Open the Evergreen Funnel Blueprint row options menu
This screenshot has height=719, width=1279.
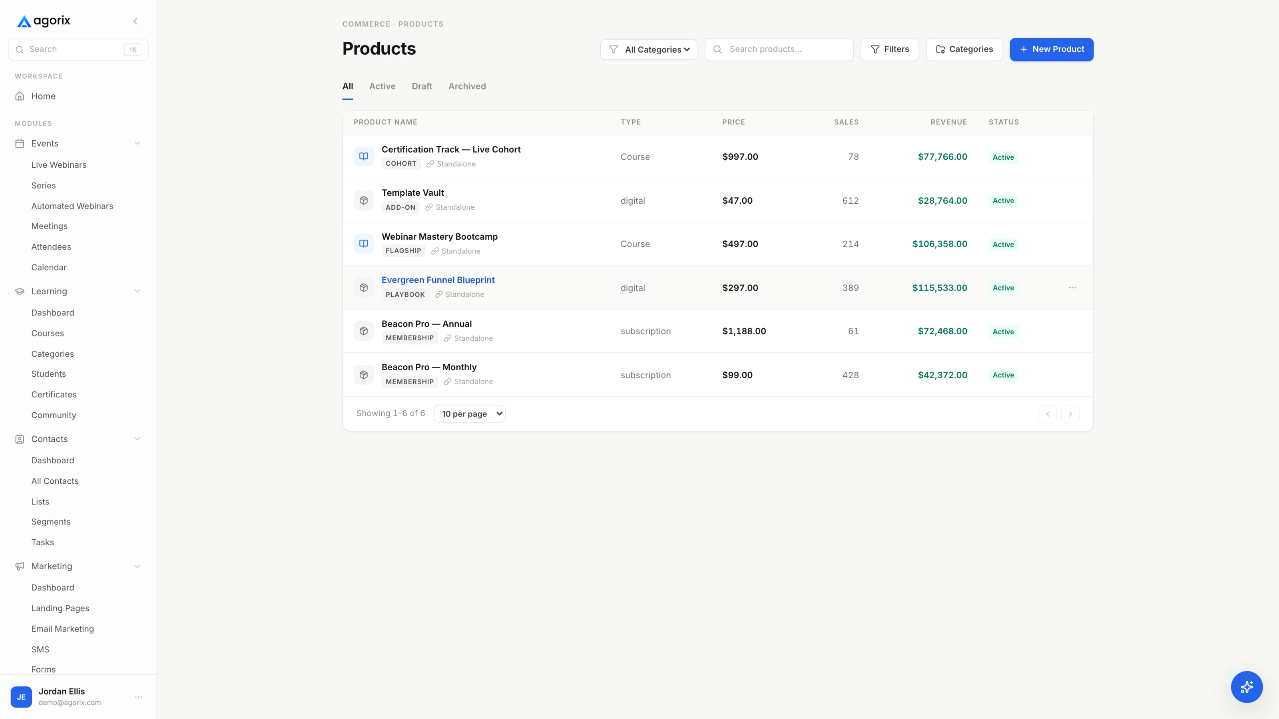click(1072, 288)
